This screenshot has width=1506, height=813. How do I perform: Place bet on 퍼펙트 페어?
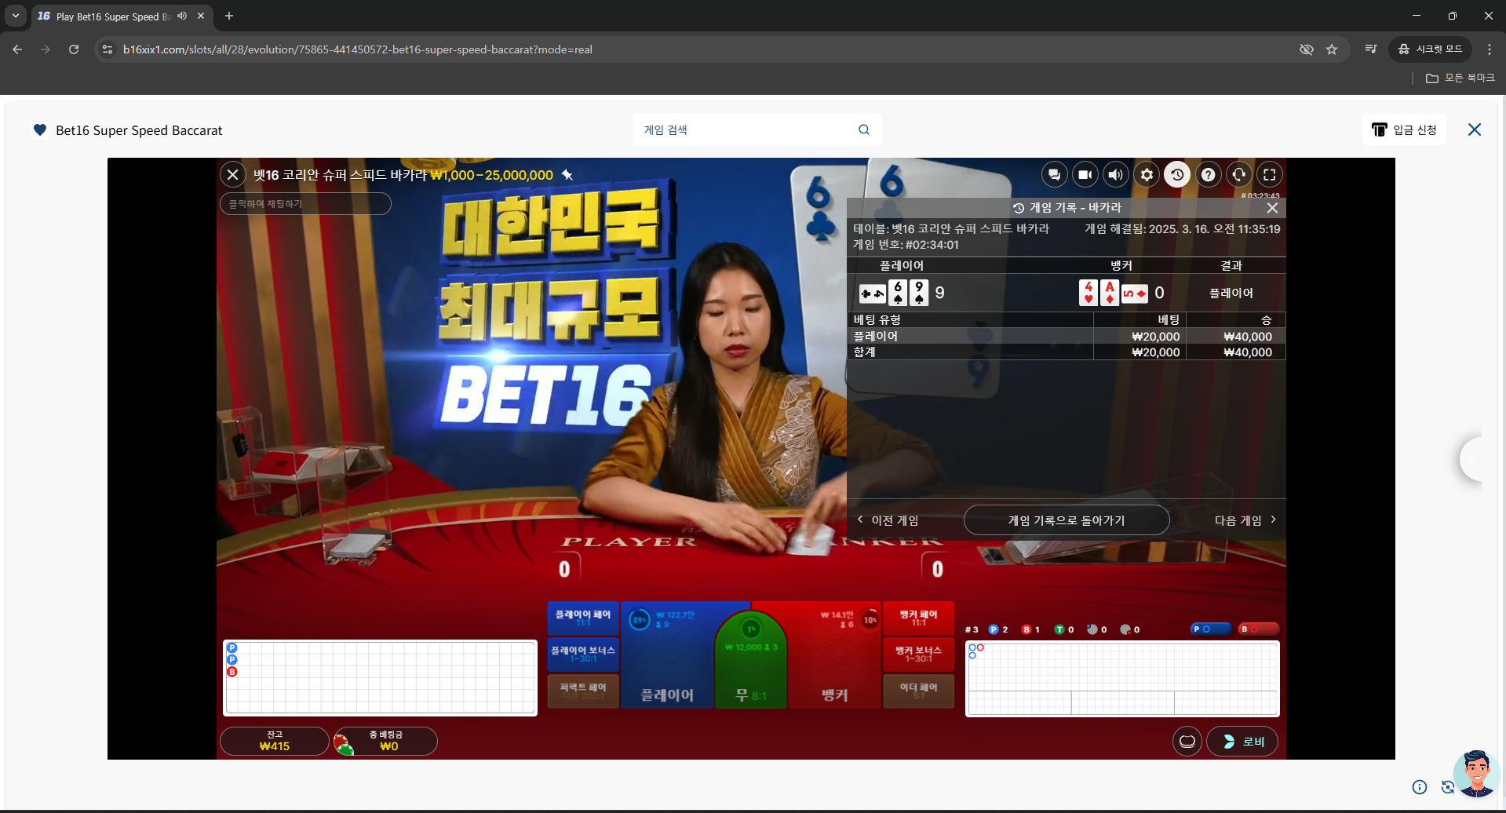[x=583, y=691]
